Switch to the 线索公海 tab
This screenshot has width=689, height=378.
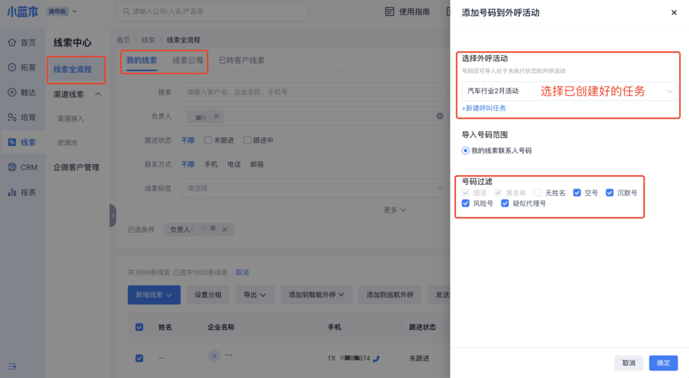pos(187,61)
